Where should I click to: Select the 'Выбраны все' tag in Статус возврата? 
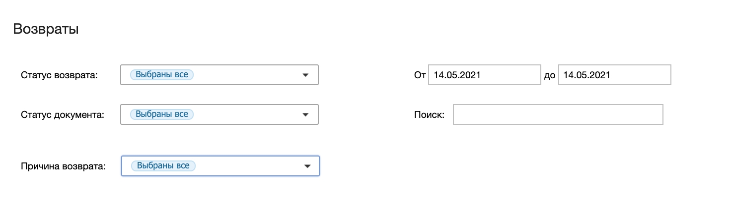pyautogui.click(x=161, y=75)
